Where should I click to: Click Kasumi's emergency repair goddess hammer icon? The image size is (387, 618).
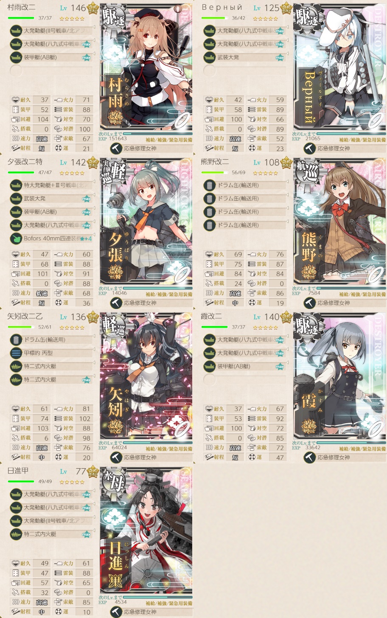pyautogui.click(x=310, y=458)
